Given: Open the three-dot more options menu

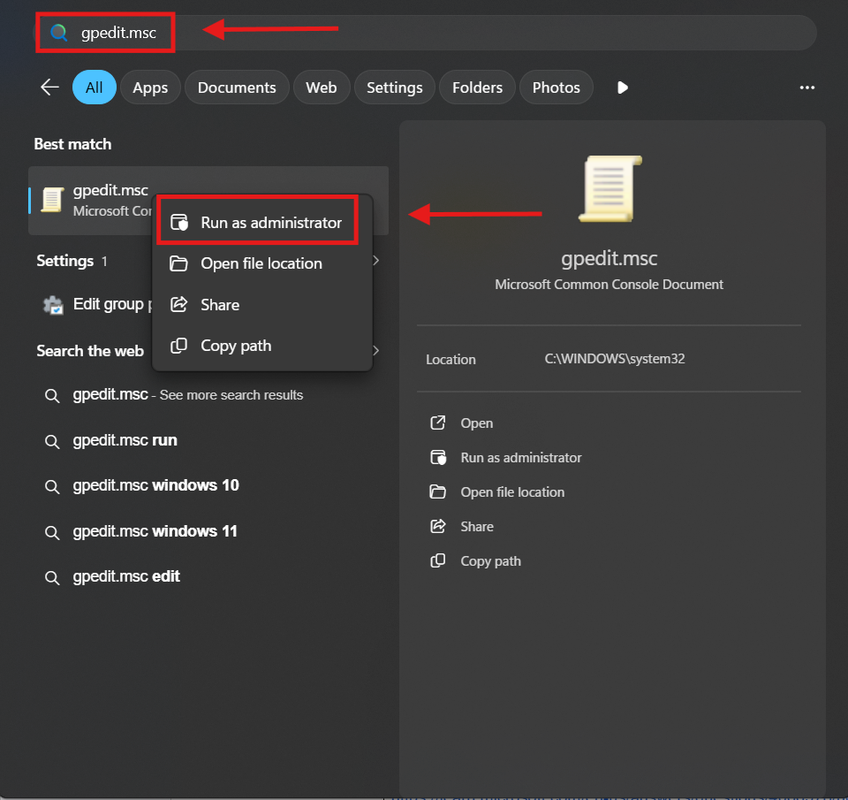Looking at the screenshot, I should pyautogui.click(x=806, y=88).
